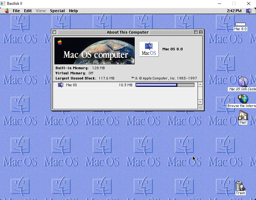Viewport: 256px width, 200px height.
Task: Select the Mac OS row name in list
Action: (71, 85)
